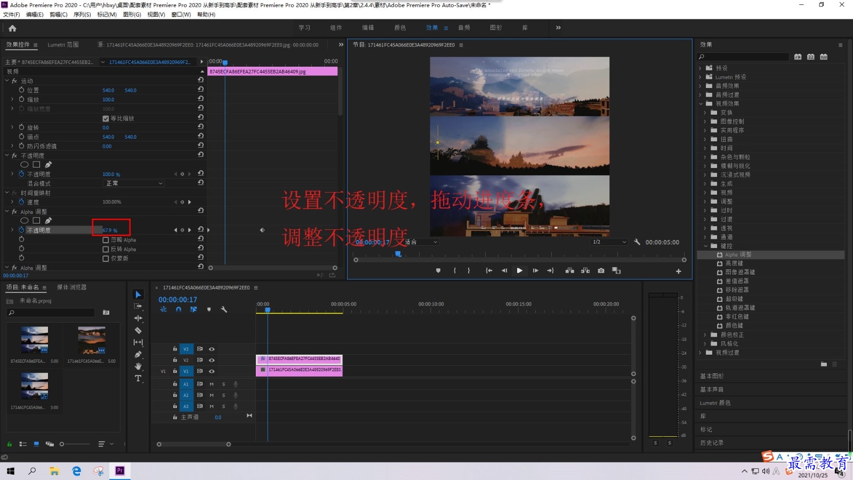Reset the Position parameter
Image resolution: width=853 pixels, height=480 pixels.
tap(200, 90)
